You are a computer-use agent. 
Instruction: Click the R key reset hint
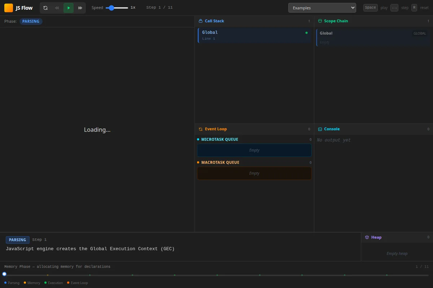[414, 8]
